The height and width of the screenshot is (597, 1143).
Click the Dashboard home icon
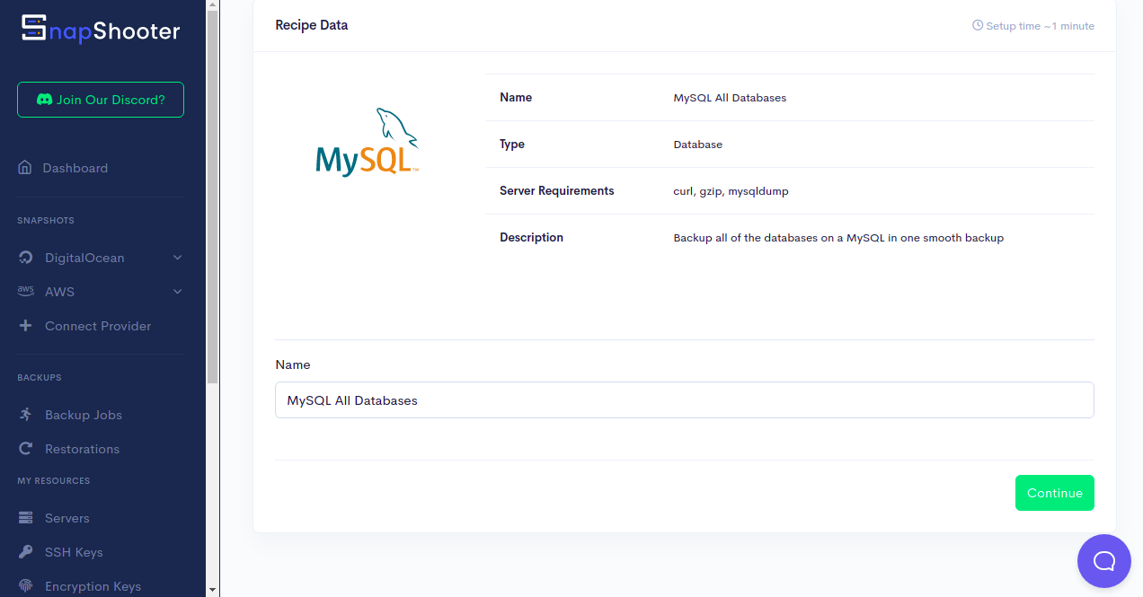pos(25,168)
